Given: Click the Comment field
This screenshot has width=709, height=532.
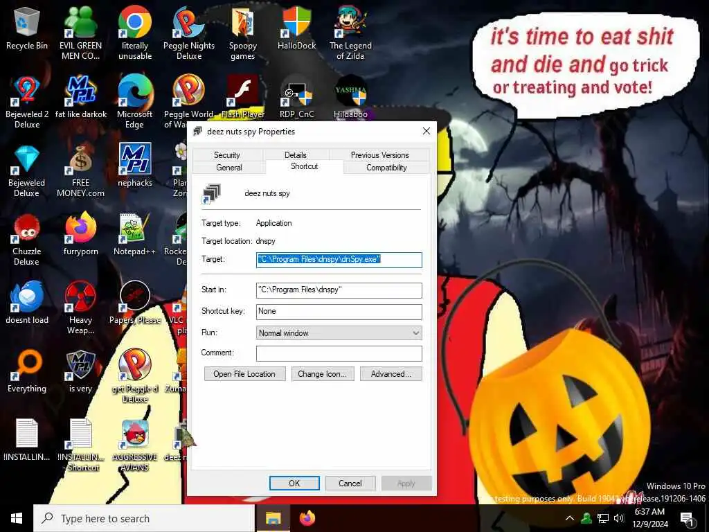Looking at the screenshot, I should [339, 353].
